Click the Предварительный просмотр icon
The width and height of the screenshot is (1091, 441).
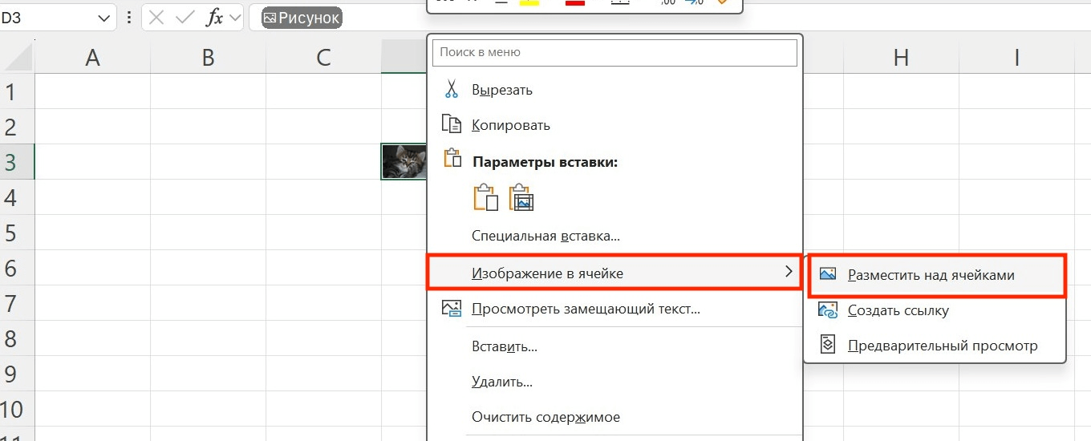click(827, 345)
